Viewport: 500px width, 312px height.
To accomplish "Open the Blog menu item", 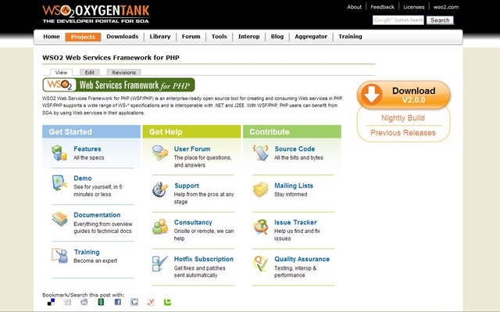I will pyautogui.click(x=277, y=37).
